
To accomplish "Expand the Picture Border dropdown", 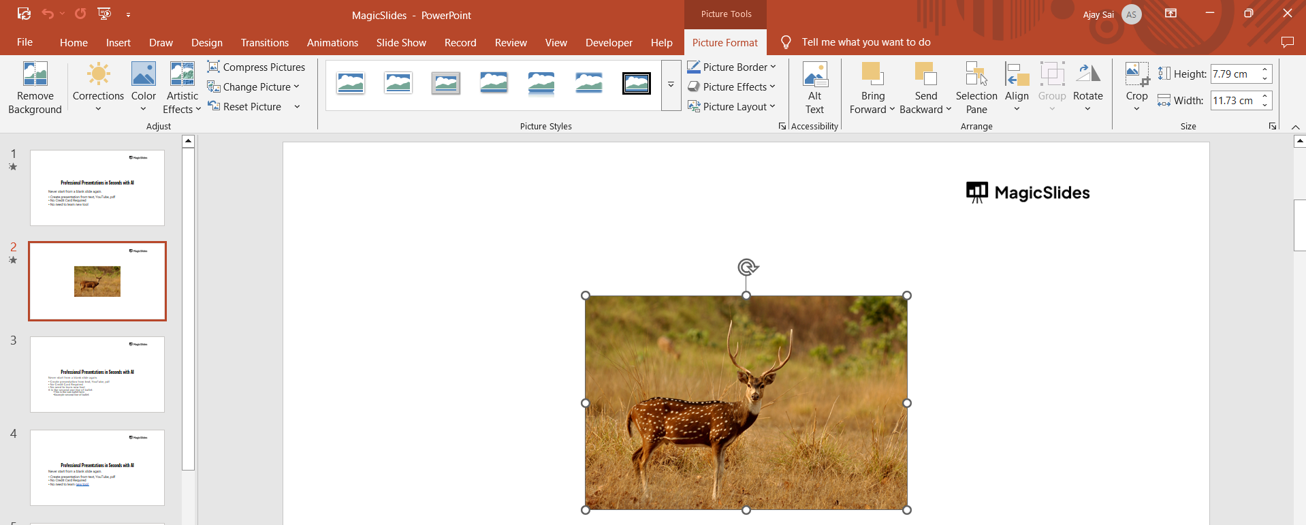I will [x=773, y=67].
